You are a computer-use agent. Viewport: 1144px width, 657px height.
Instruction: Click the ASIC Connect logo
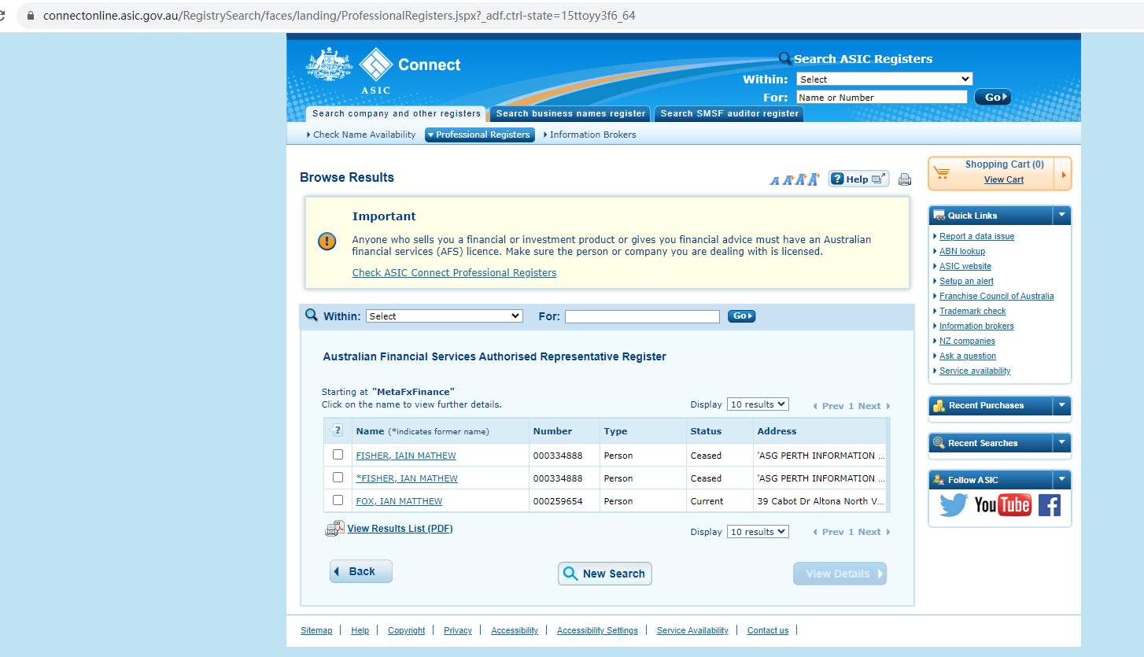click(x=383, y=70)
